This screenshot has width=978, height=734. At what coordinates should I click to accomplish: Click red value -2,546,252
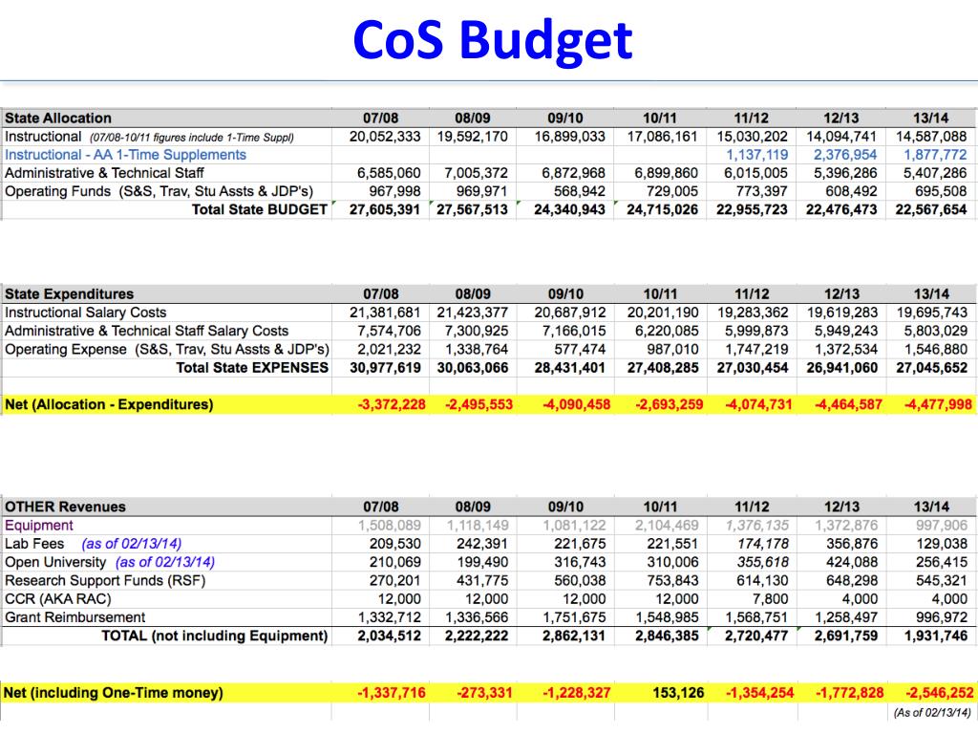(939, 693)
